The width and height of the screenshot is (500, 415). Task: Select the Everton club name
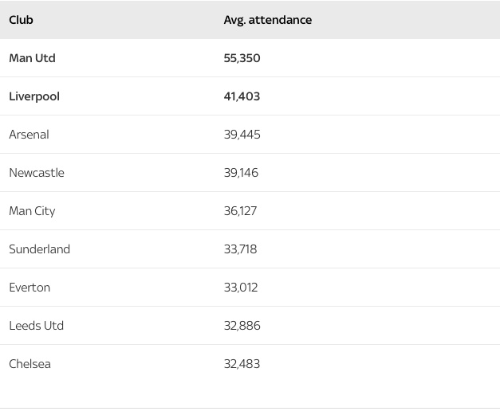pos(30,288)
